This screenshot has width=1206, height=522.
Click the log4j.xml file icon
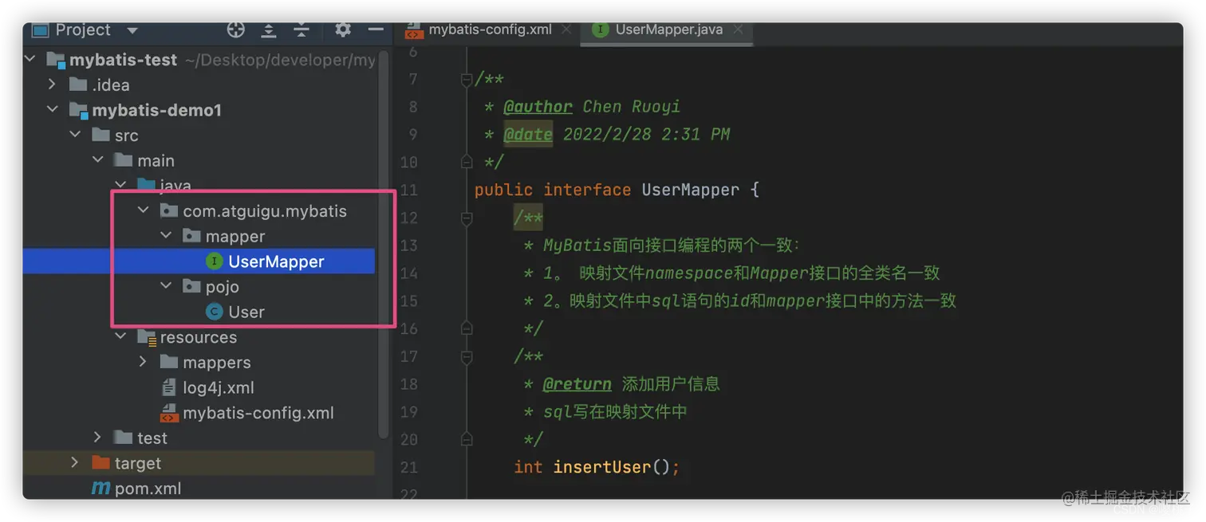[x=168, y=387]
